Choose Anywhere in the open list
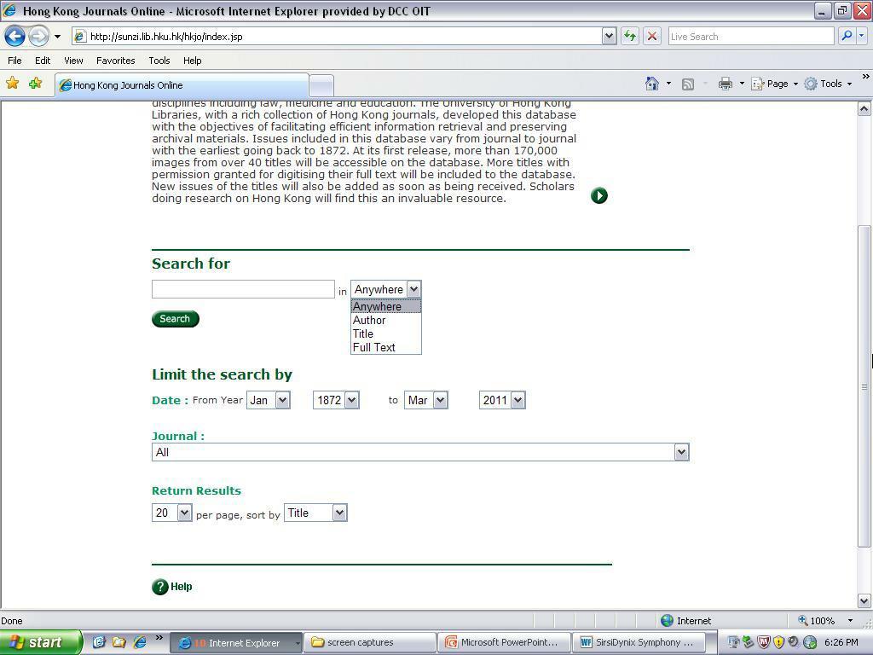This screenshot has height=655, width=873. coord(386,306)
